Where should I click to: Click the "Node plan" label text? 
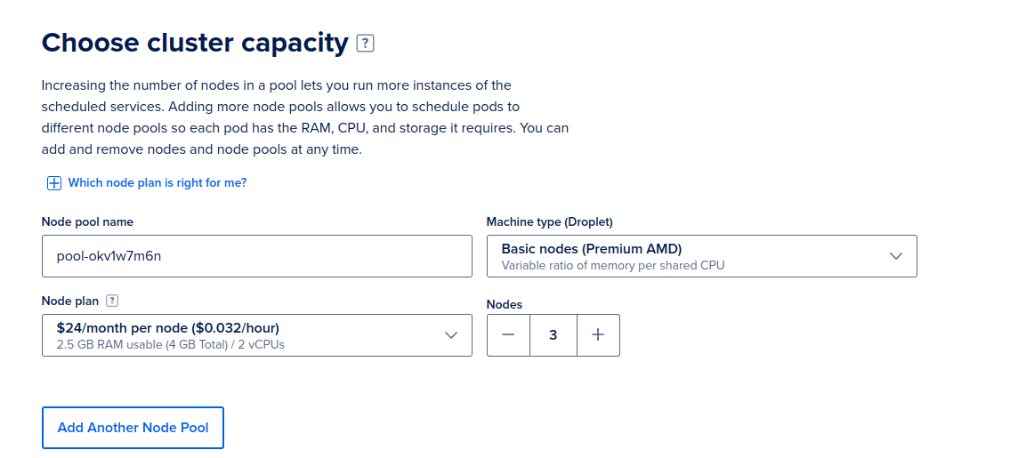tap(70, 301)
